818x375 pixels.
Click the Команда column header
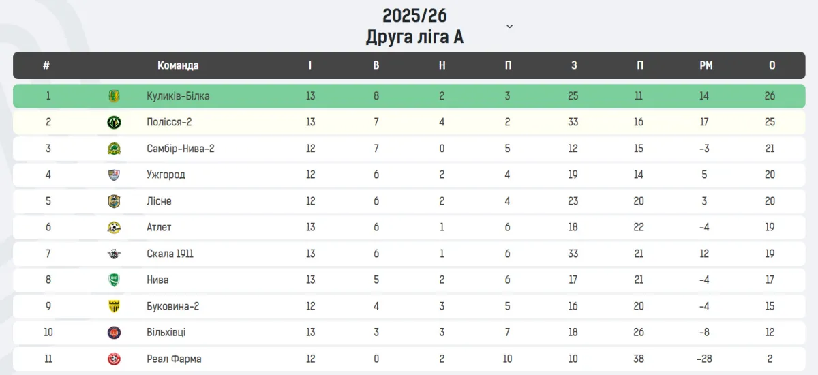click(x=178, y=65)
